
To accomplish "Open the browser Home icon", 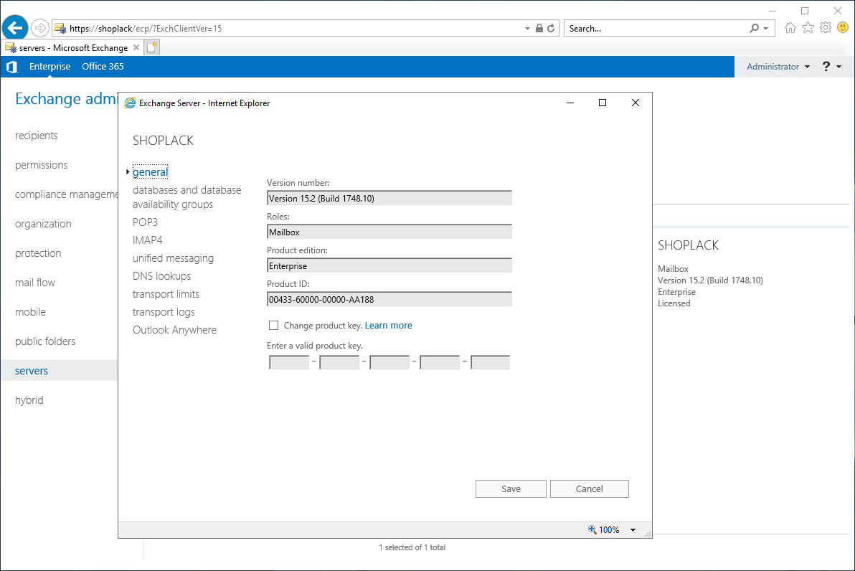I will point(790,28).
